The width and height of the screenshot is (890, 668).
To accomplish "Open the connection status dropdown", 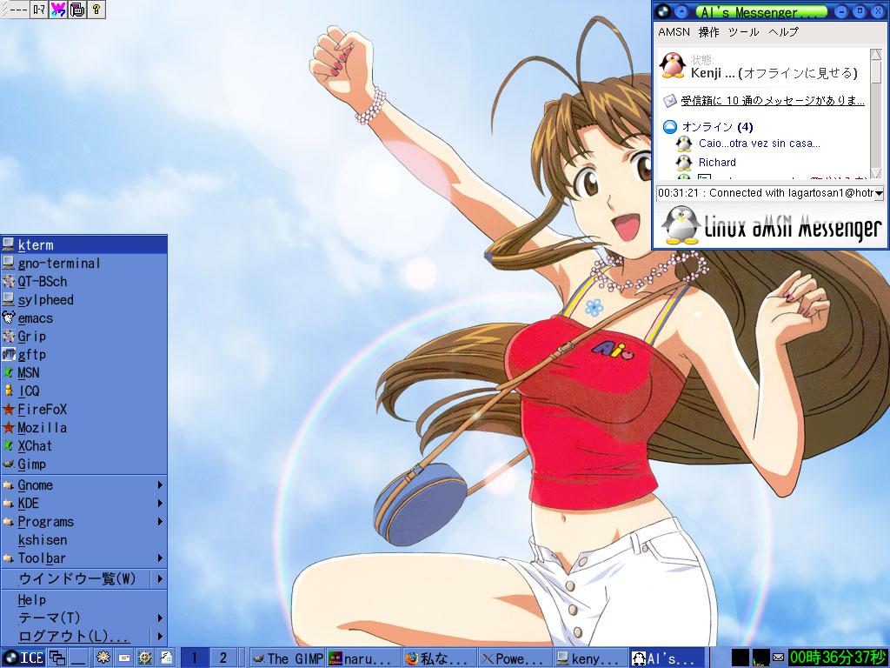I will click(x=879, y=193).
